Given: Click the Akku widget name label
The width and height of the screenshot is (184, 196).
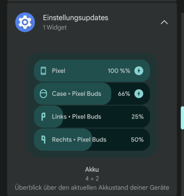Looking at the screenshot, I should point(92,169).
